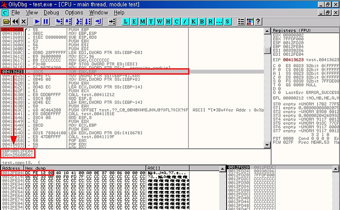
Task: Open Call stack with K button
Action: coord(194,21)
